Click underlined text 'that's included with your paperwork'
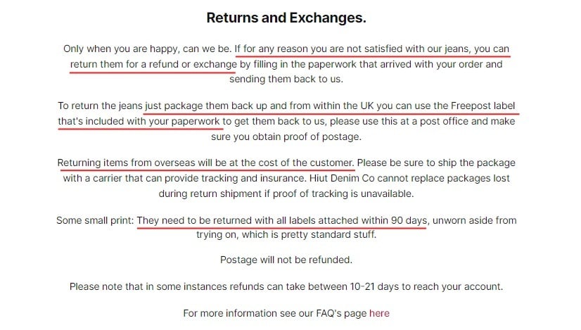 click(139, 121)
